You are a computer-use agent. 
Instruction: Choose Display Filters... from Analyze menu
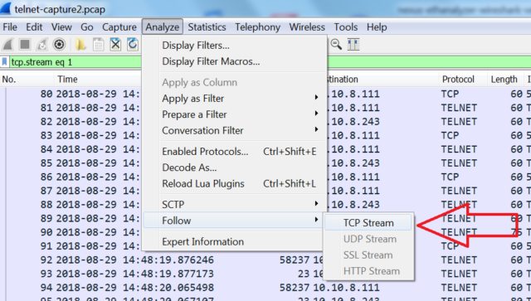pos(234,46)
